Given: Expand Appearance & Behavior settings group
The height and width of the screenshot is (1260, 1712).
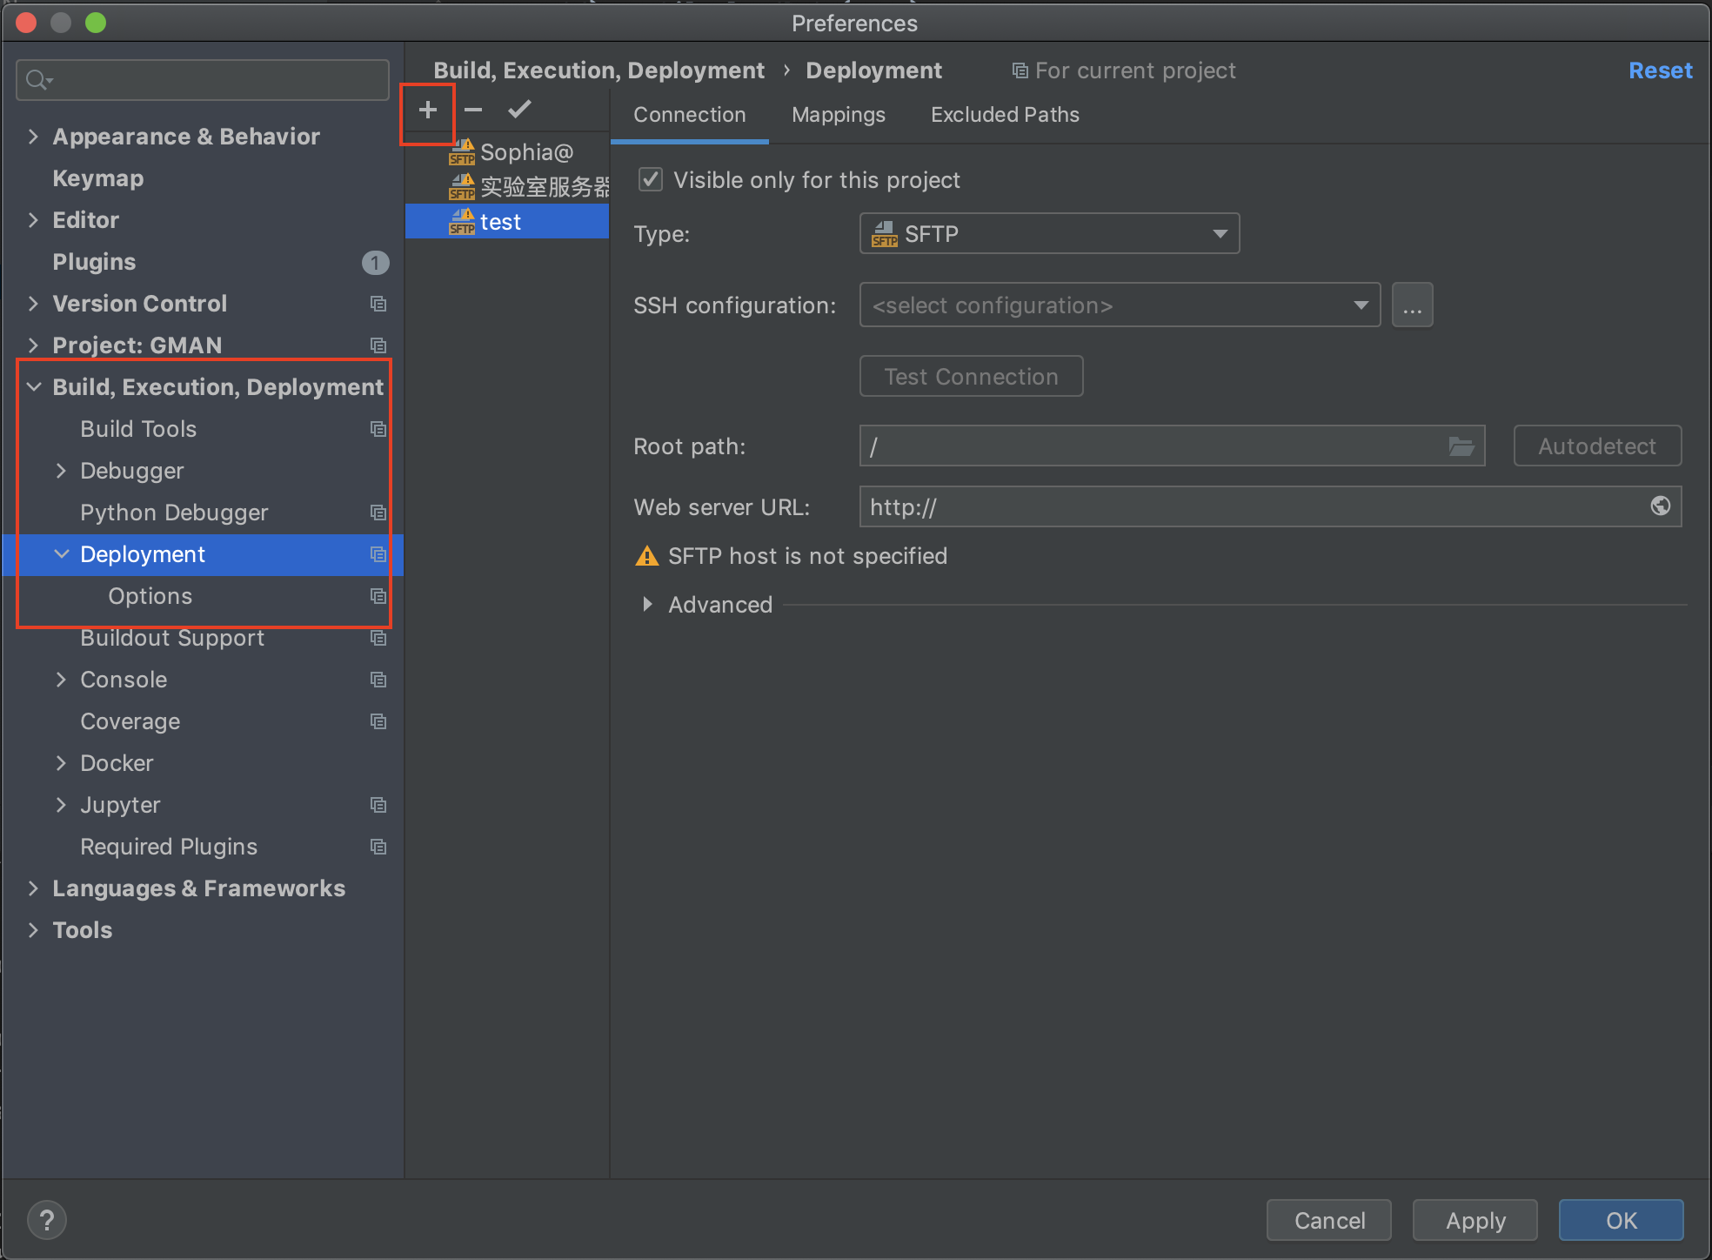Looking at the screenshot, I should point(33,137).
